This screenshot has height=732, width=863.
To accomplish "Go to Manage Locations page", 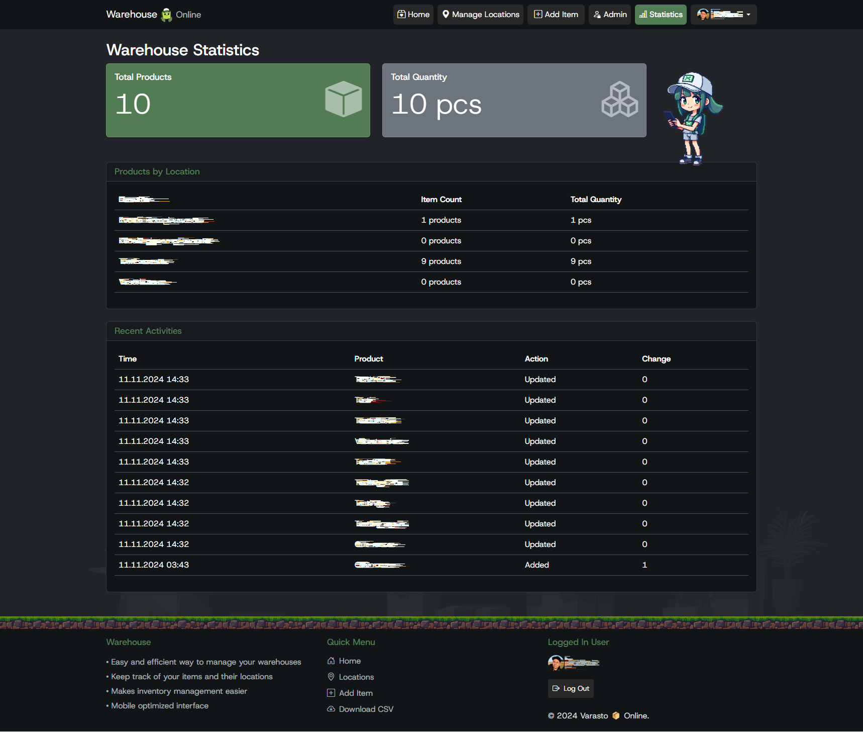I will pyautogui.click(x=480, y=15).
